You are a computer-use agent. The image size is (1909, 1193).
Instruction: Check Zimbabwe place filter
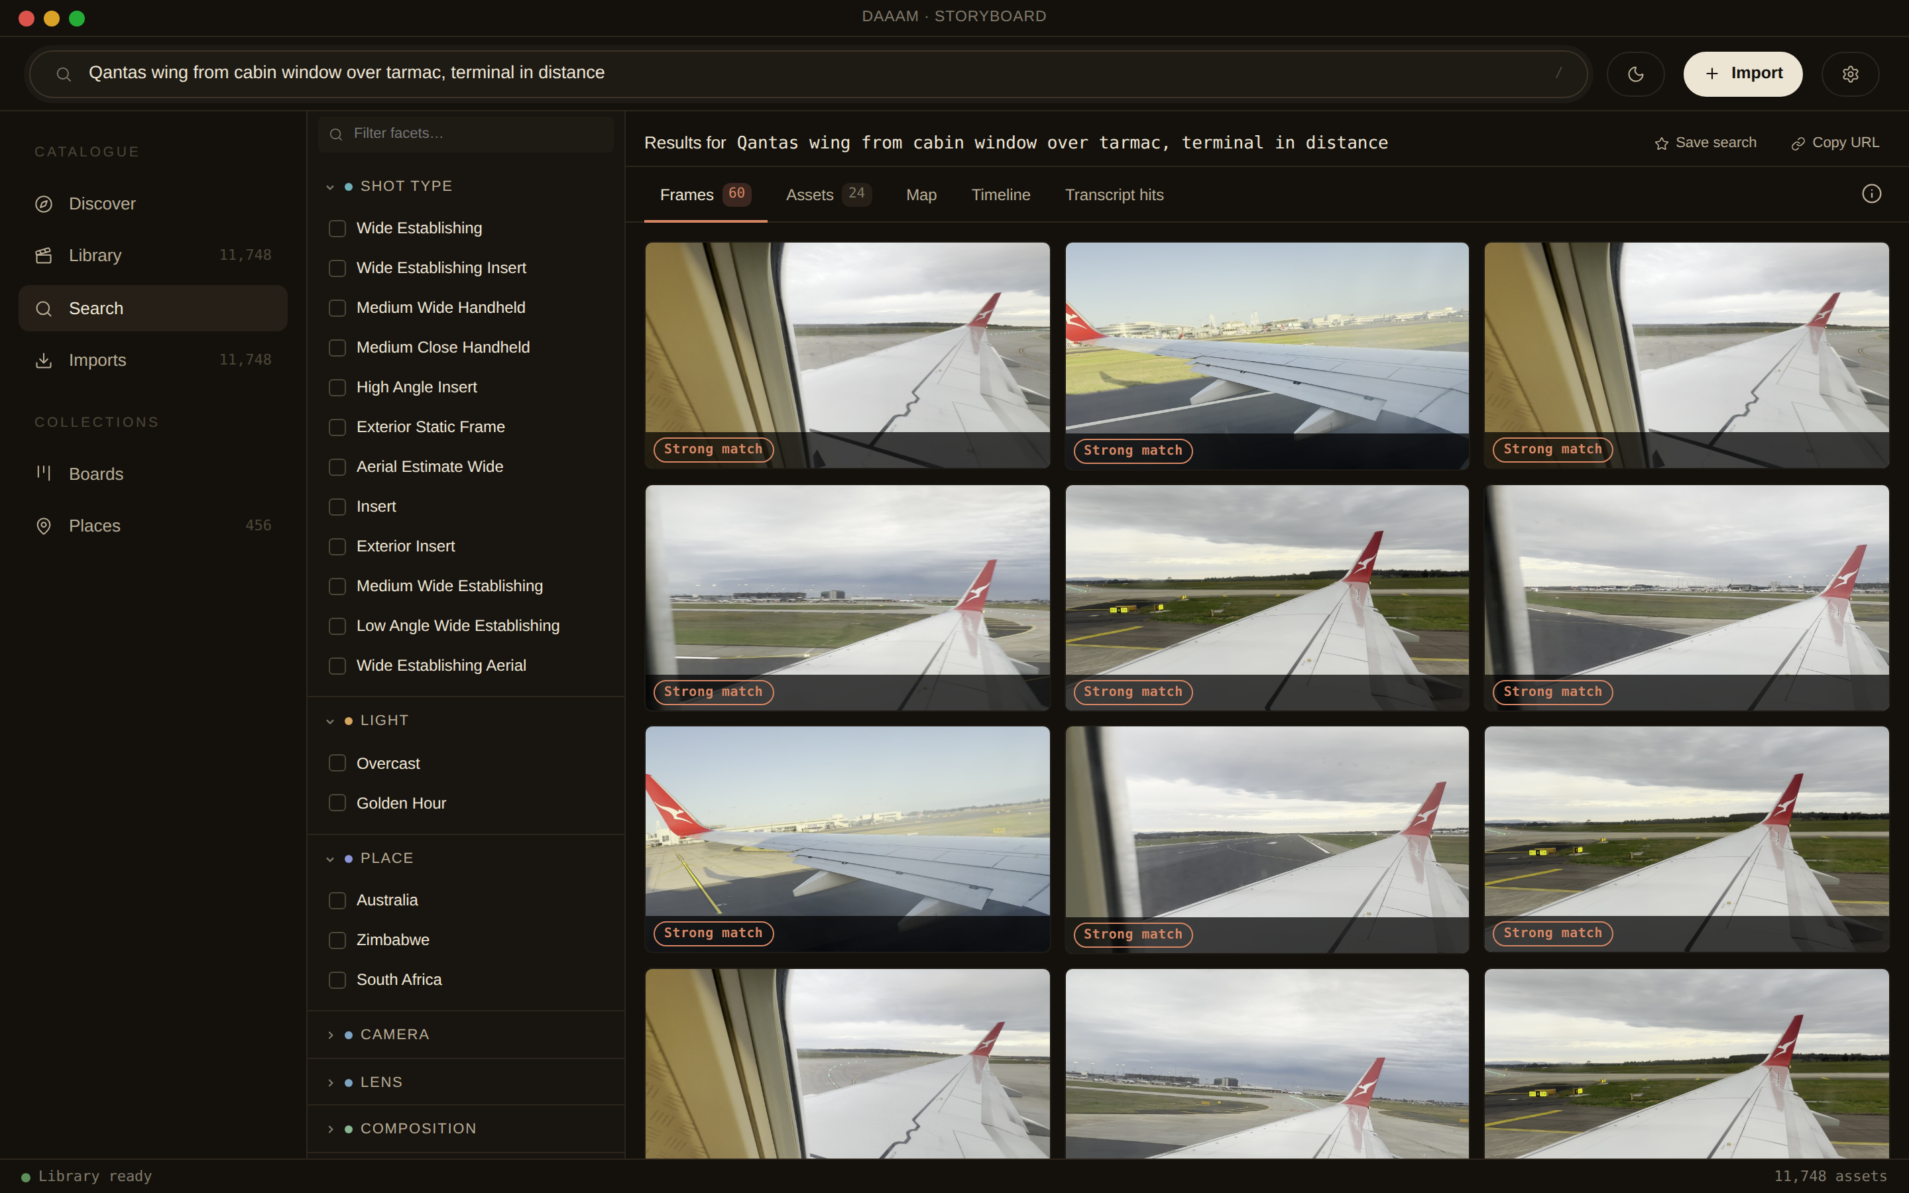point(337,940)
